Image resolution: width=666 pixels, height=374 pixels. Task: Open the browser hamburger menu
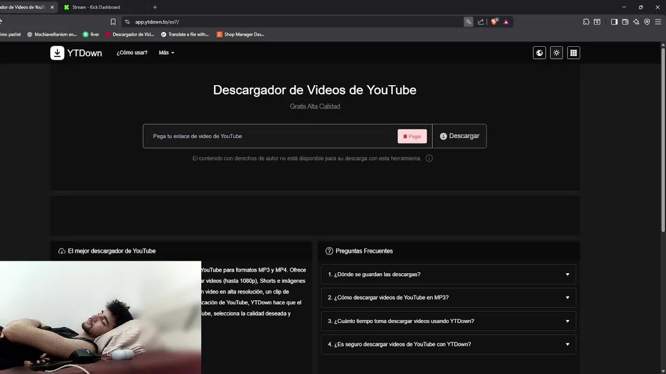click(x=658, y=22)
